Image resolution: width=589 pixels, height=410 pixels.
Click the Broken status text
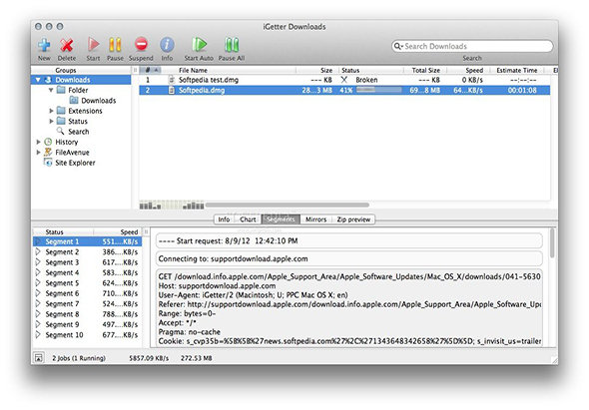[366, 80]
